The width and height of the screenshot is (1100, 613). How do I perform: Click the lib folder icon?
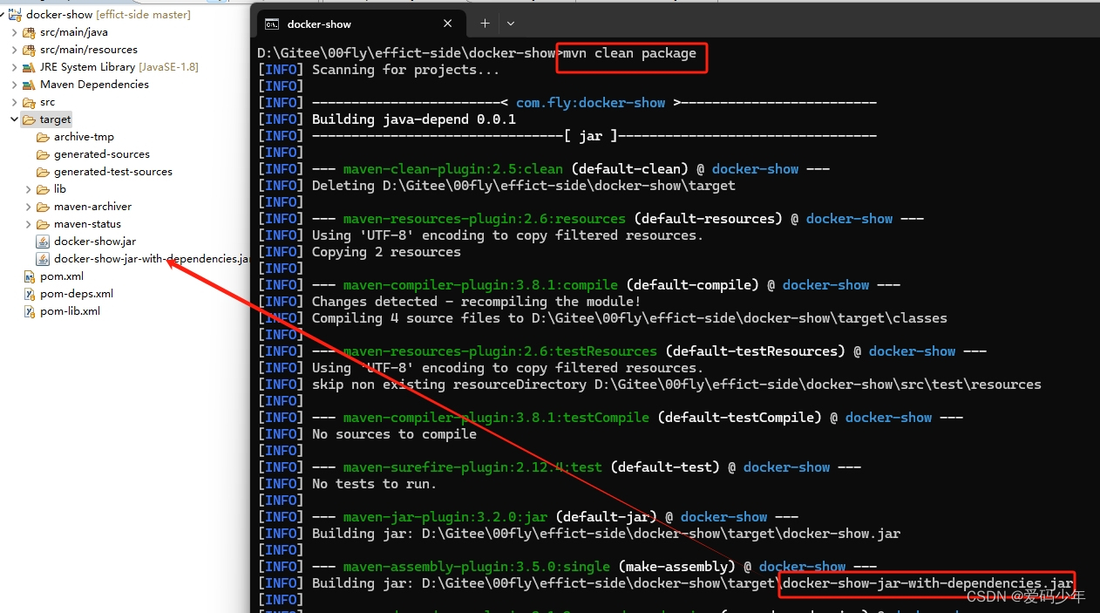pyautogui.click(x=44, y=189)
